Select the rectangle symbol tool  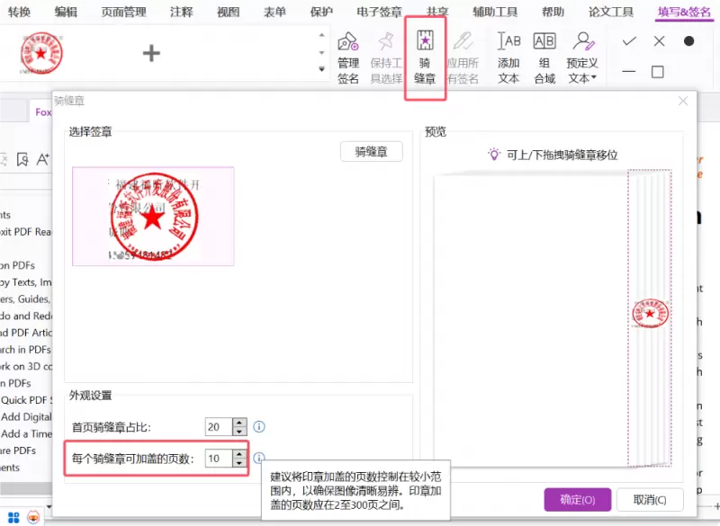pyautogui.click(x=658, y=72)
